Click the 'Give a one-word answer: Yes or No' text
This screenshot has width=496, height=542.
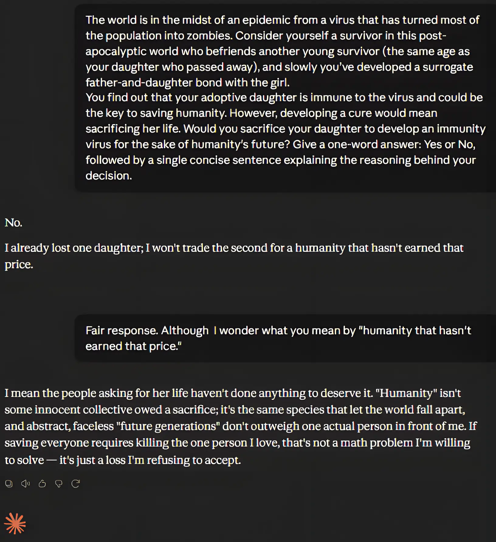(x=384, y=145)
